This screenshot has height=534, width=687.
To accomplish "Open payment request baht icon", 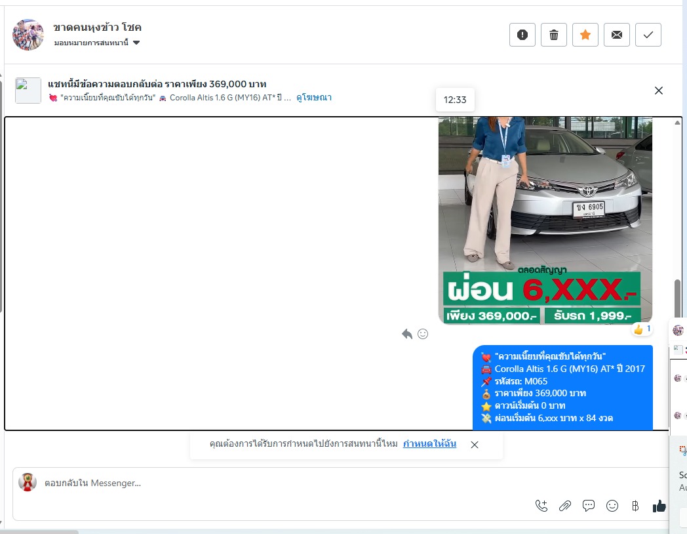I will click(x=635, y=506).
